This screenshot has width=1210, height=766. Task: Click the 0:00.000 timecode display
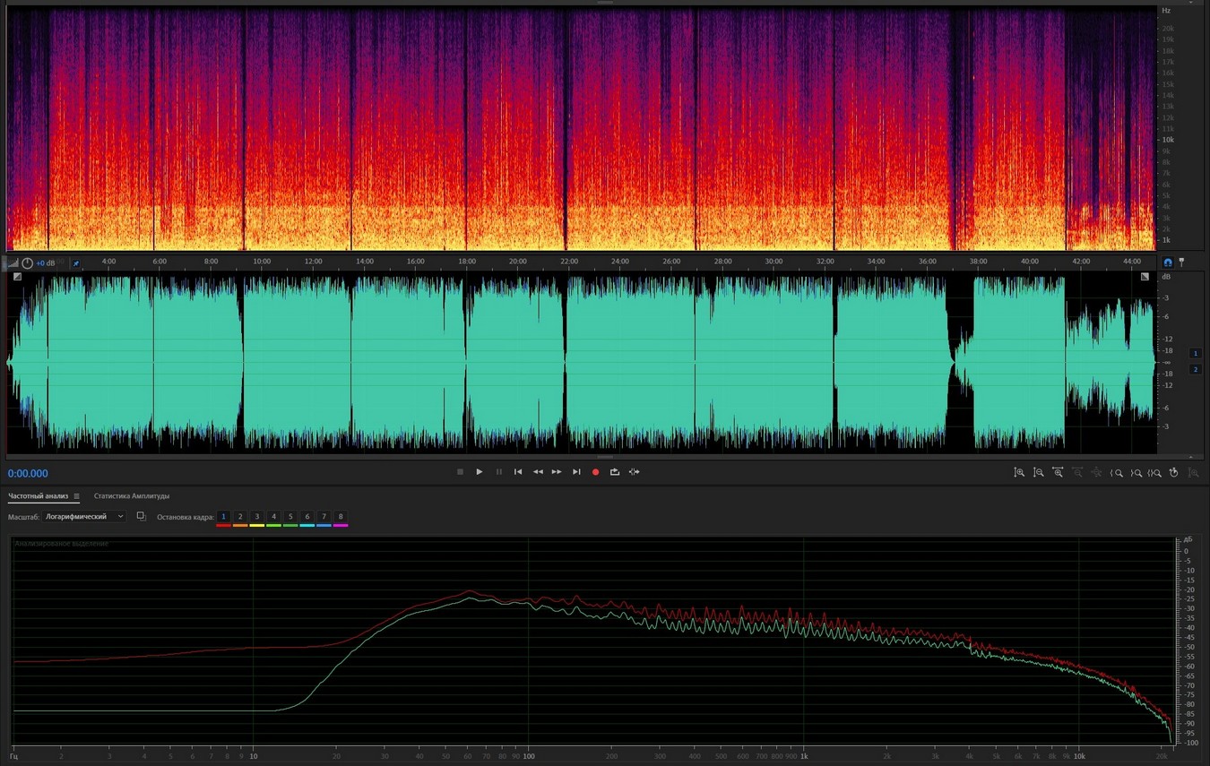(x=29, y=474)
